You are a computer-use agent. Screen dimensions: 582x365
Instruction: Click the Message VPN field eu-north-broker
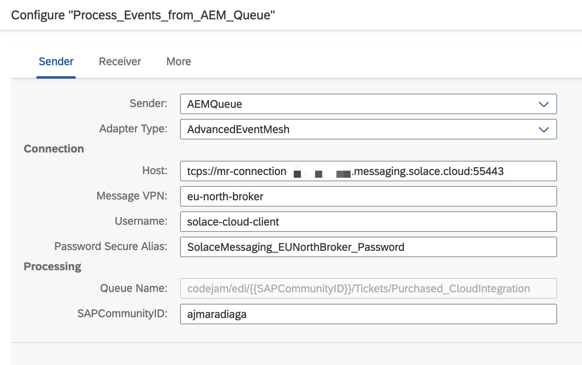[368, 196]
